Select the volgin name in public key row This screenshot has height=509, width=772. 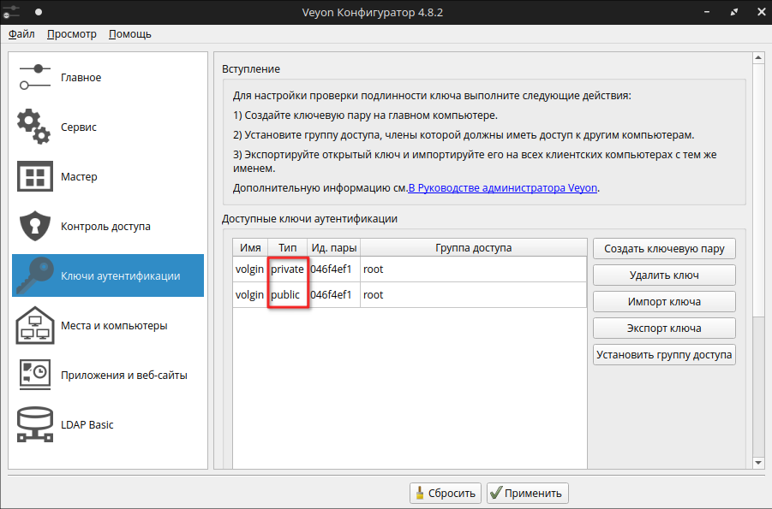(x=249, y=294)
